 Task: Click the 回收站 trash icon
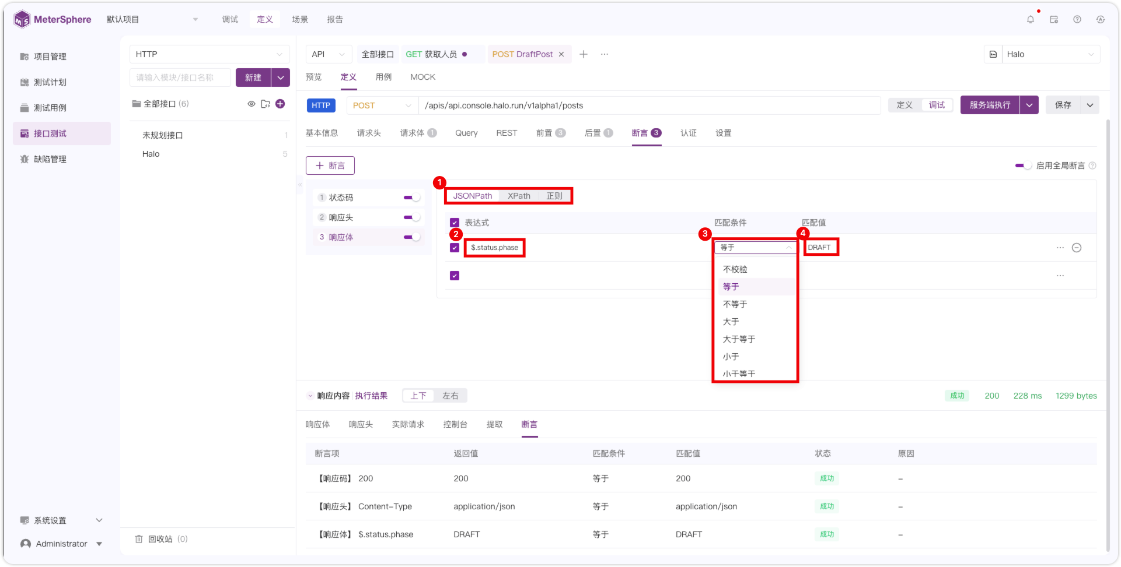(x=139, y=539)
